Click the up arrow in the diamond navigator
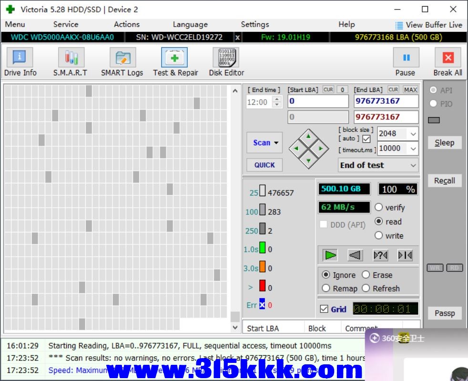The height and width of the screenshot is (381, 468). [309, 137]
